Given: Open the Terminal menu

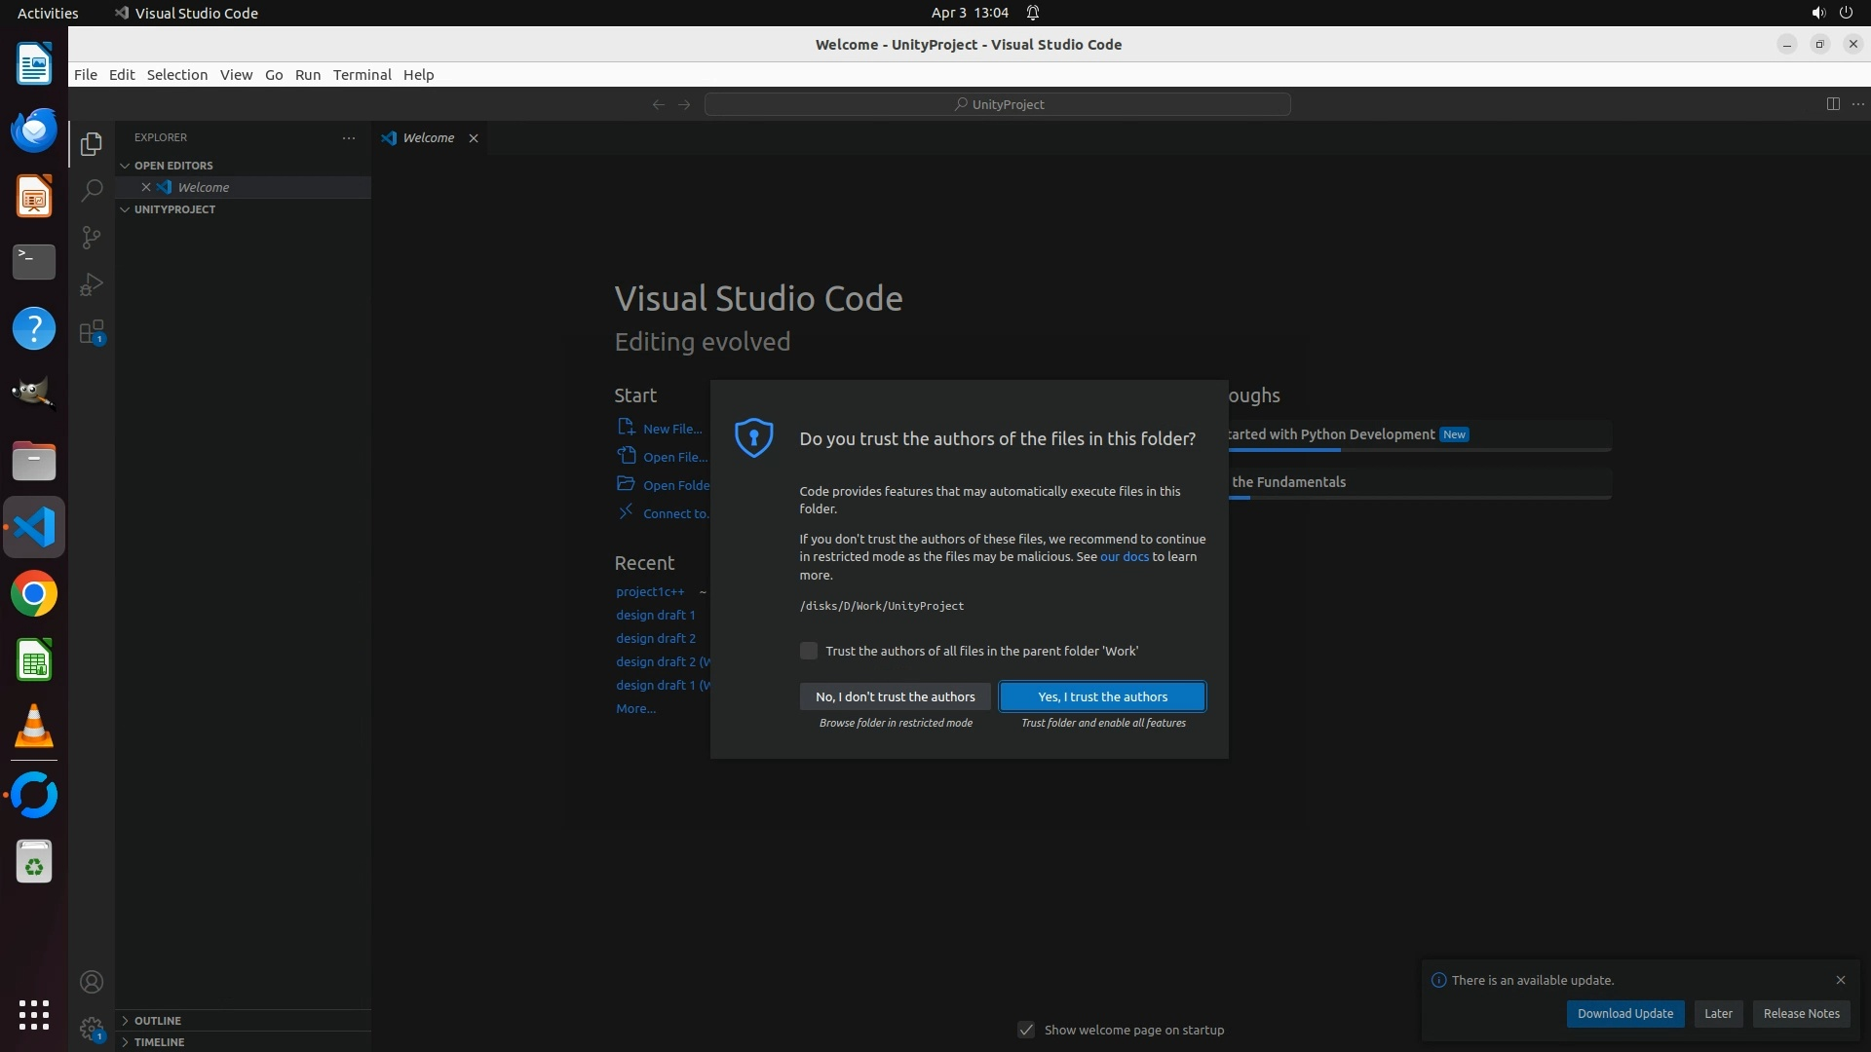Looking at the screenshot, I should (x=362, y=75).
